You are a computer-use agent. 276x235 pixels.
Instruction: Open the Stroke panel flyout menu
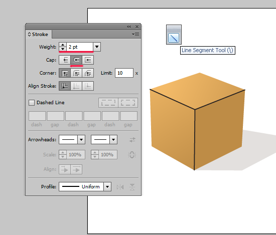tap(135, 34)
